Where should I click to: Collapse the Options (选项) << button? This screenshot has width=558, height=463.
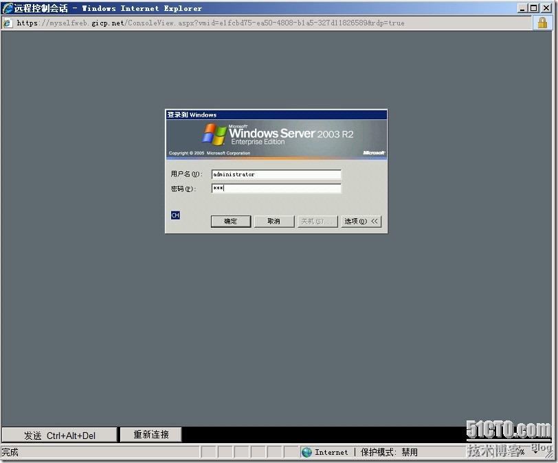click(x=361, y=221)
